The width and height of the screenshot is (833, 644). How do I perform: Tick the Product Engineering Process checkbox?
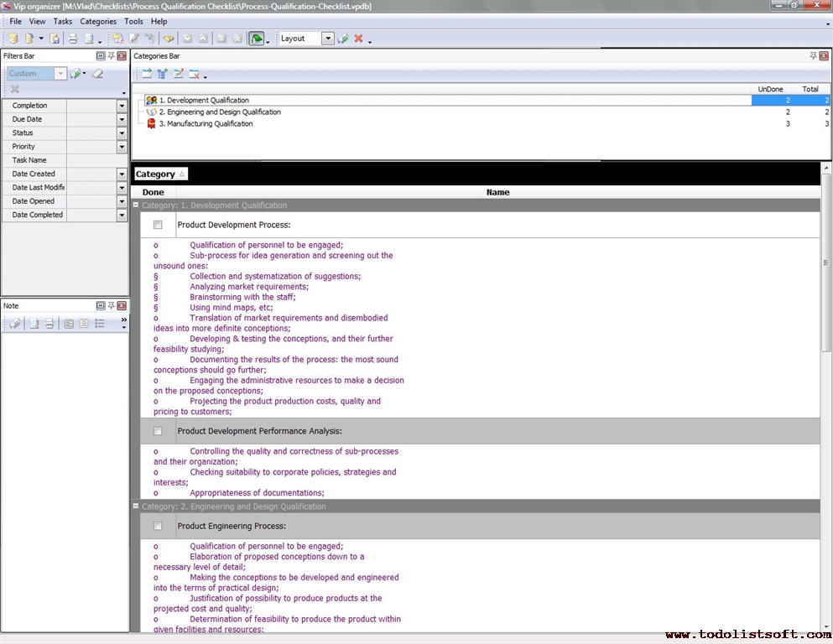[x=158, y=526]
